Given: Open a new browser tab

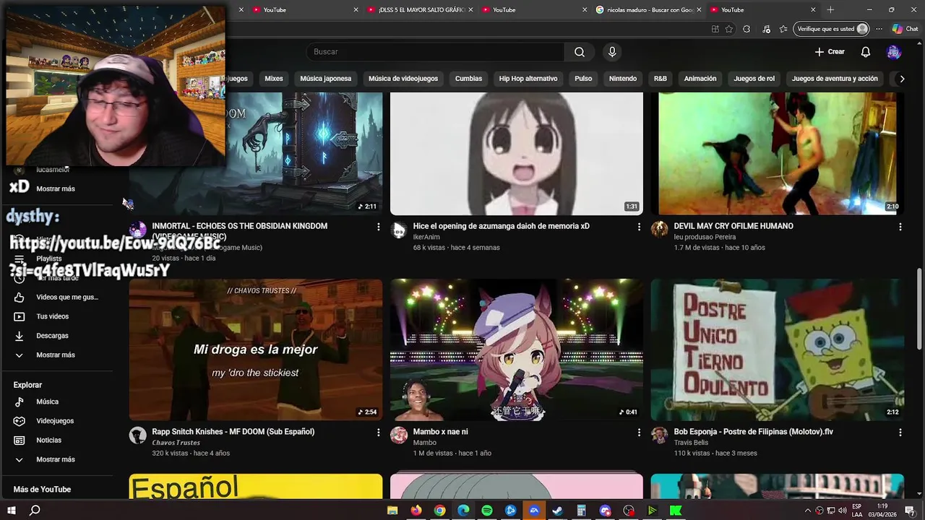Looking at the screenshot, I should point(830,10).
